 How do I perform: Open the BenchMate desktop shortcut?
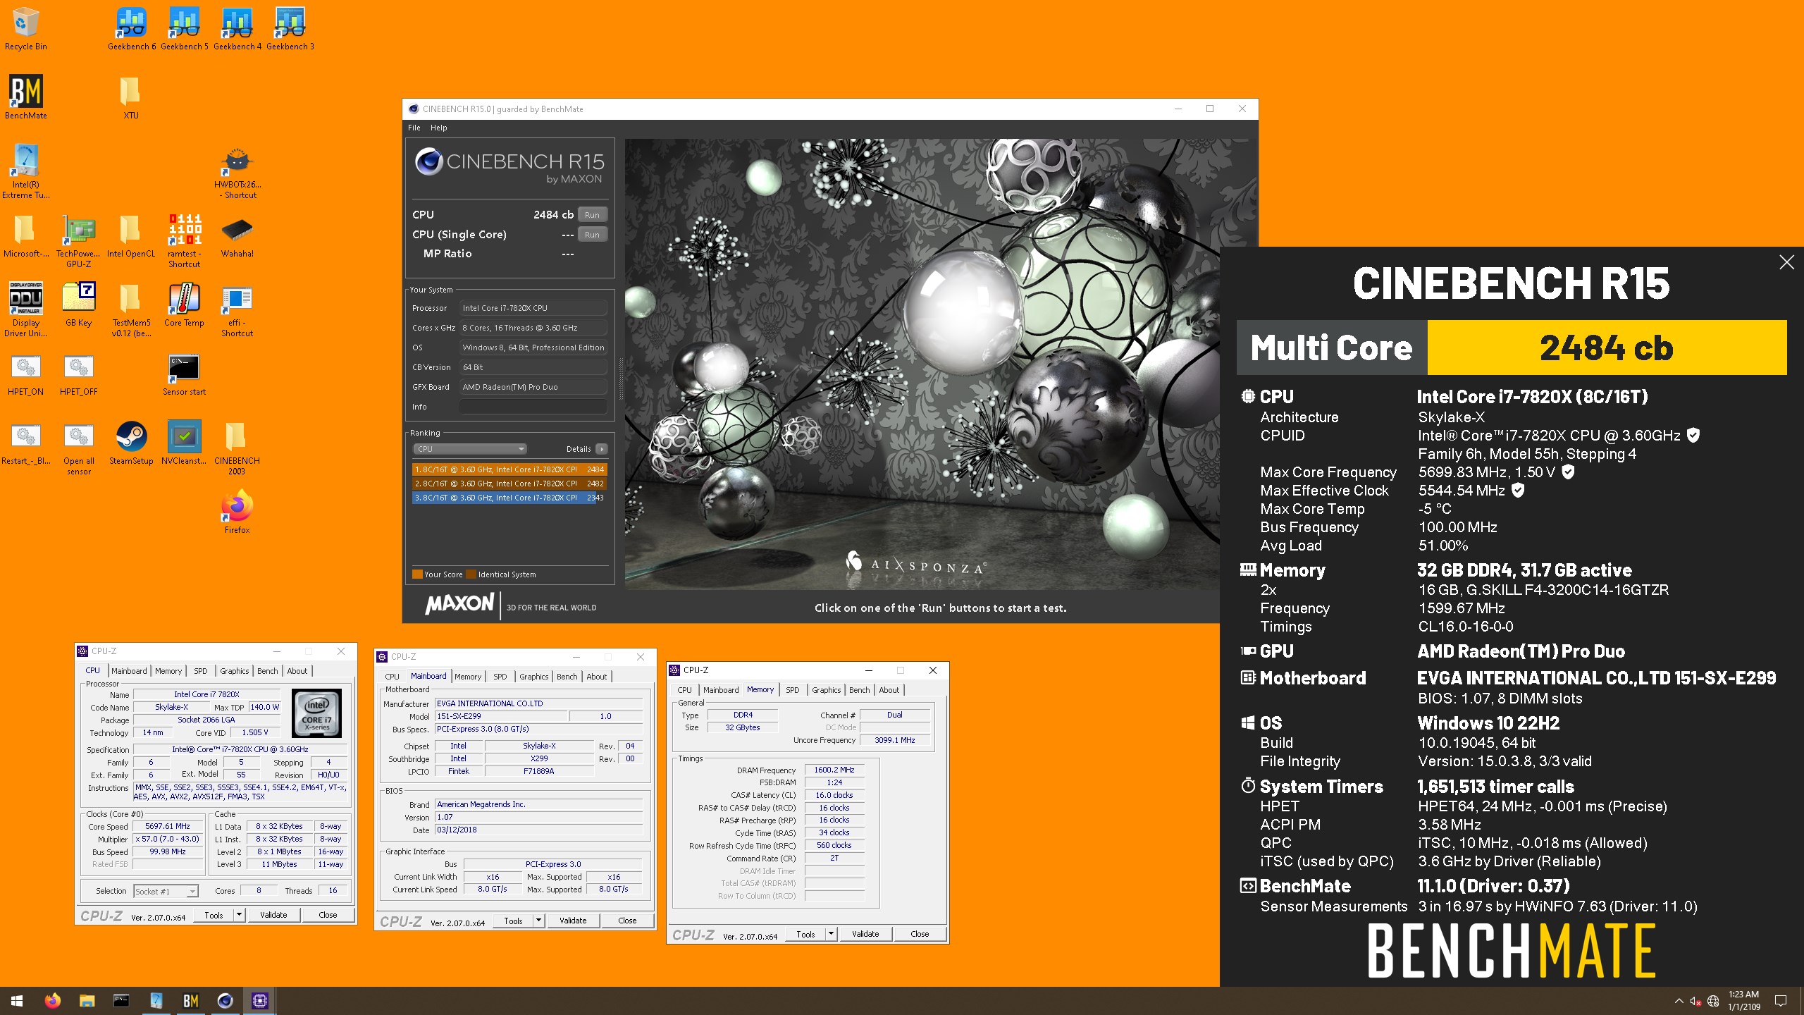point(26,97)
